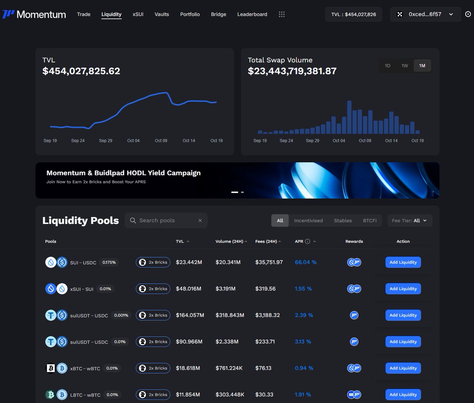This screenshot has width=474, height=403.
Task: Show All liquidity pools filter
Action: pos(280,220)
